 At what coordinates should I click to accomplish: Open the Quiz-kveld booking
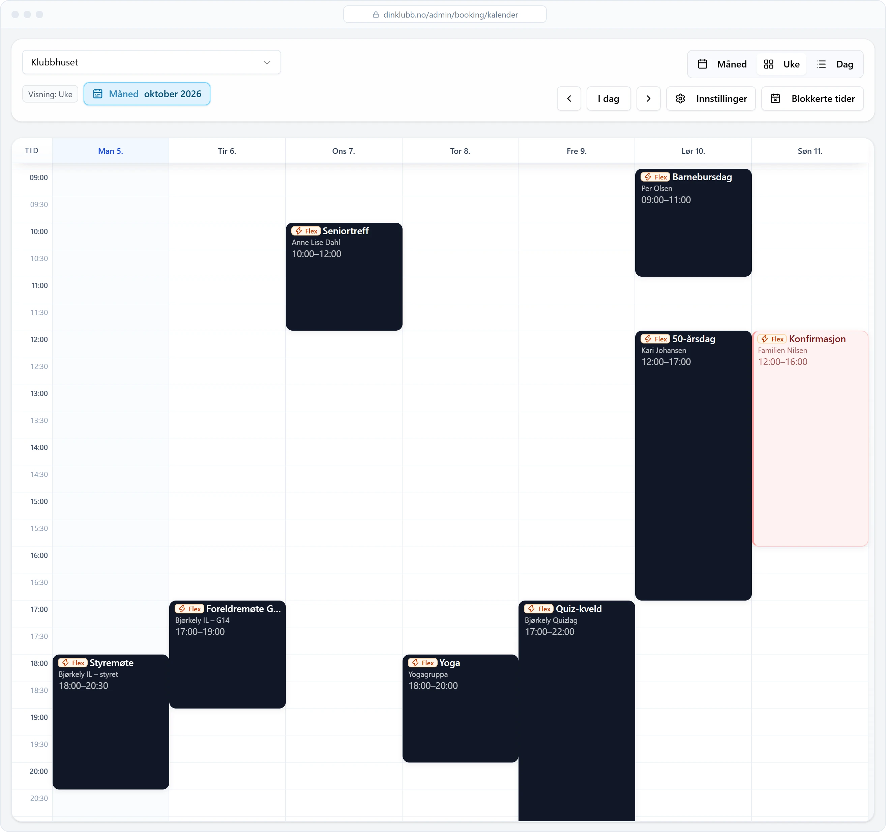tap(577, 711)
